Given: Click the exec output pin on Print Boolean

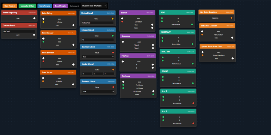Looking at the screenshot, I should [x=73, y=65].
